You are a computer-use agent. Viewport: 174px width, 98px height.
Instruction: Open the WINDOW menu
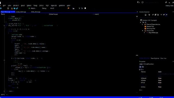62,5
